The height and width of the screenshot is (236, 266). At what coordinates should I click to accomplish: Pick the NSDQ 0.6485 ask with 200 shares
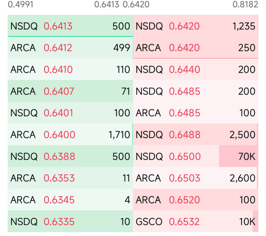click(x=196, y=91)
